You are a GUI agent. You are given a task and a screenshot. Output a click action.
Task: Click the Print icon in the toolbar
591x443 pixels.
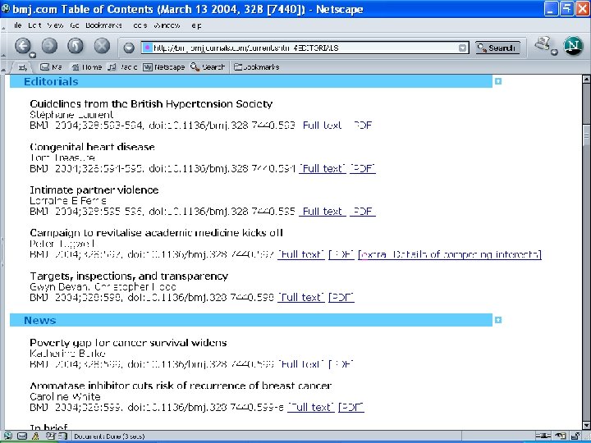tap(543, 44)
